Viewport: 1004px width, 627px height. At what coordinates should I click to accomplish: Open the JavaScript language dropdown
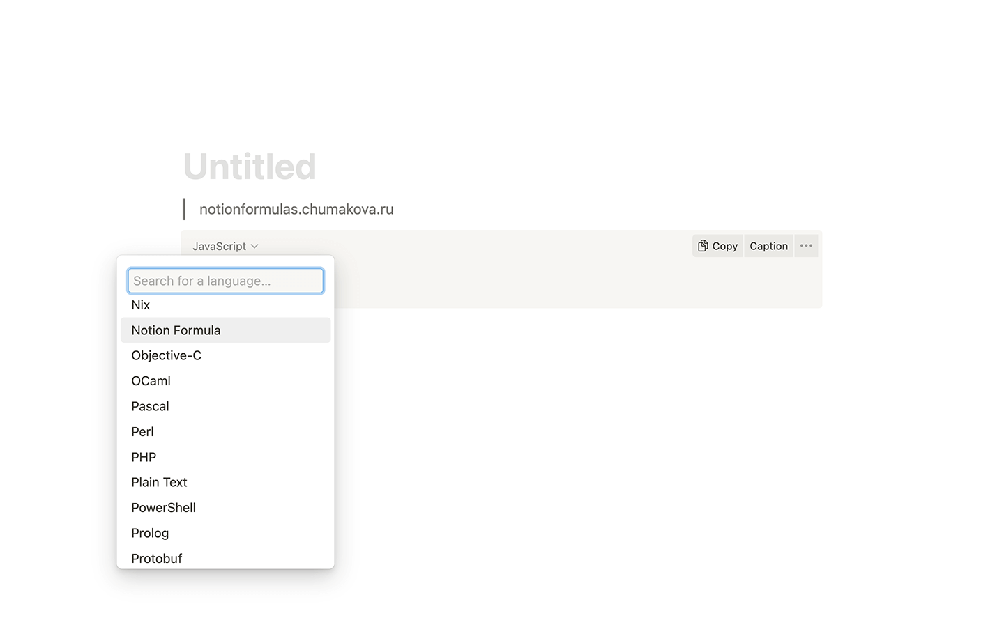click(x=225, y=246)
